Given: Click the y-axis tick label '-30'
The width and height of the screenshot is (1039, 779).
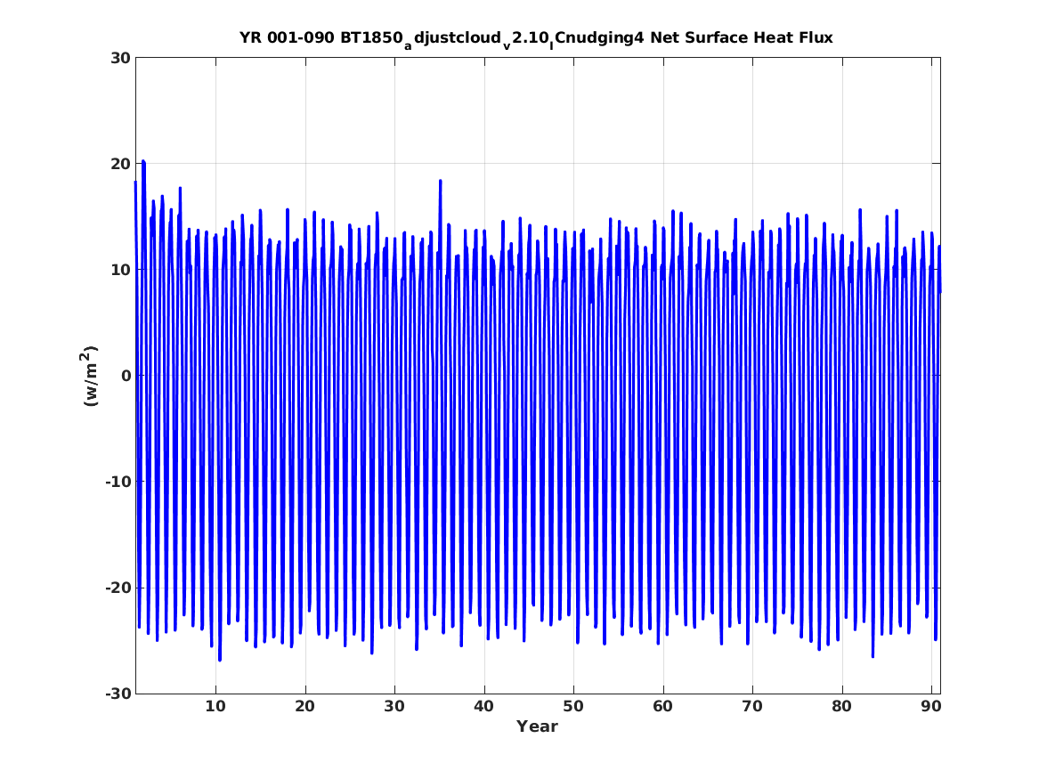Looking at the screenshot, I should click(x=118, y=694).
